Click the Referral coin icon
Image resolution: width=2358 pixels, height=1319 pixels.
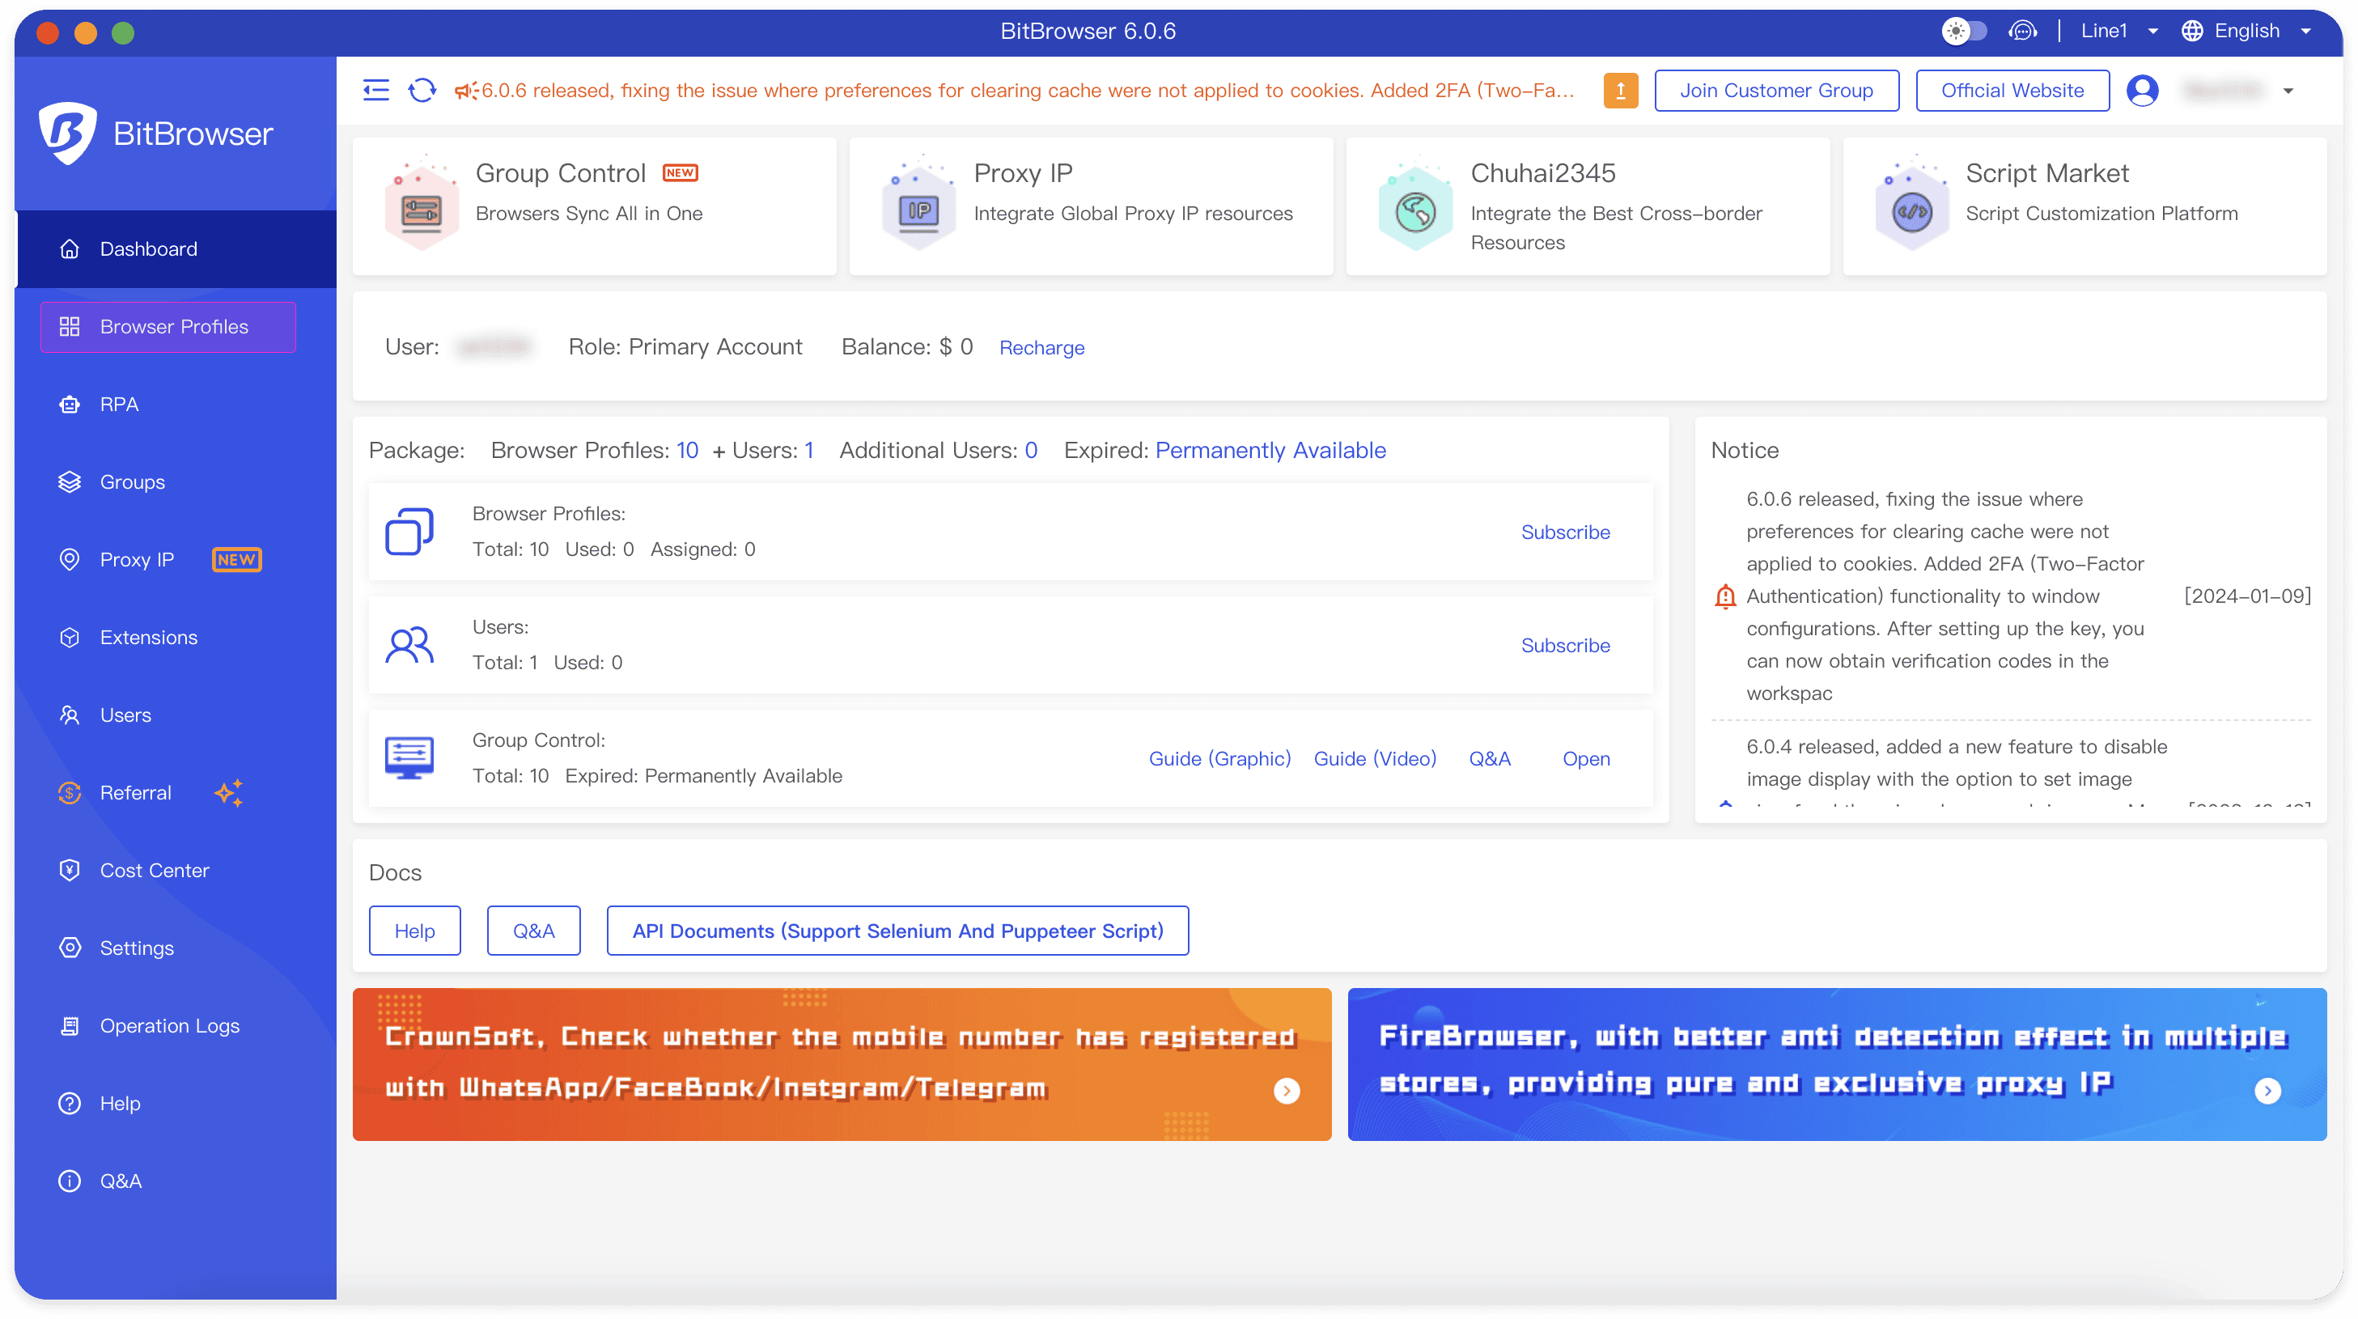tap(70, 793)
